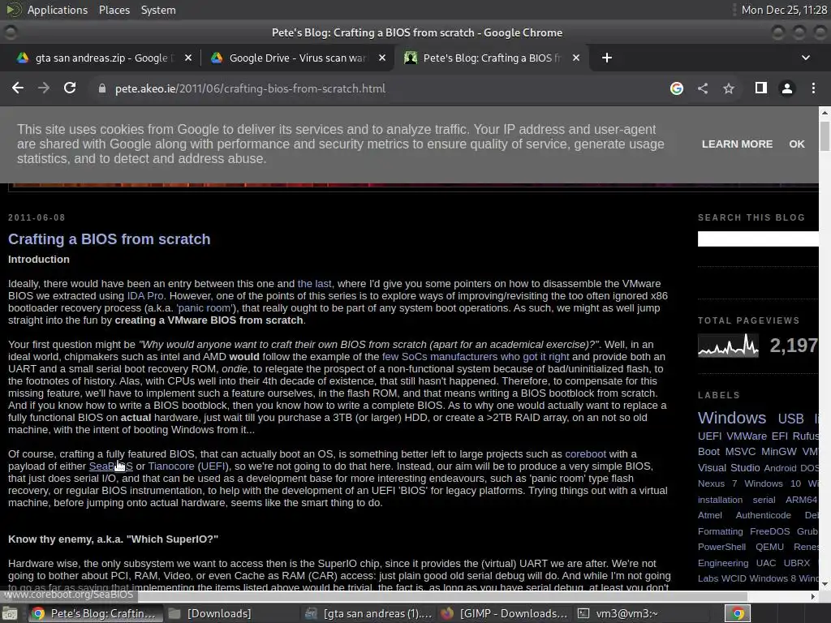Image resolution: width=831 pixels, height=623 pixels.
Task: Open the SeaBIOS link
Action: [110, 466]
